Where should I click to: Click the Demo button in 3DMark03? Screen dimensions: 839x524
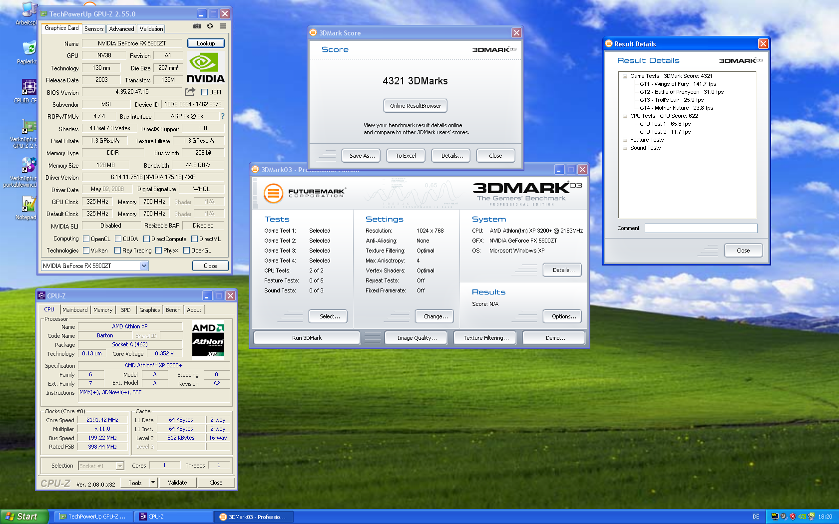click(554, 338)
